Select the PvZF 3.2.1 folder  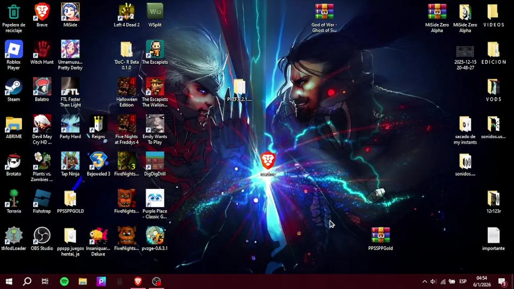point(239,90)
